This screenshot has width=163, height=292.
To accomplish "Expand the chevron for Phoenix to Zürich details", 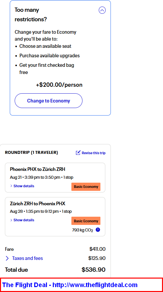I will tap(11, 186).
